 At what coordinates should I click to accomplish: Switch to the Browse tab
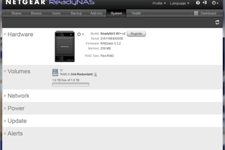tap(36, 13)
